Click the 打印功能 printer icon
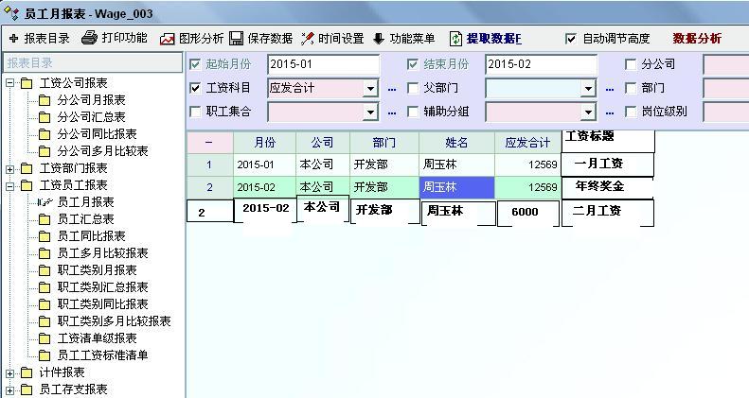749x398 pixels. pyautogui.click(x=89, y=39)
